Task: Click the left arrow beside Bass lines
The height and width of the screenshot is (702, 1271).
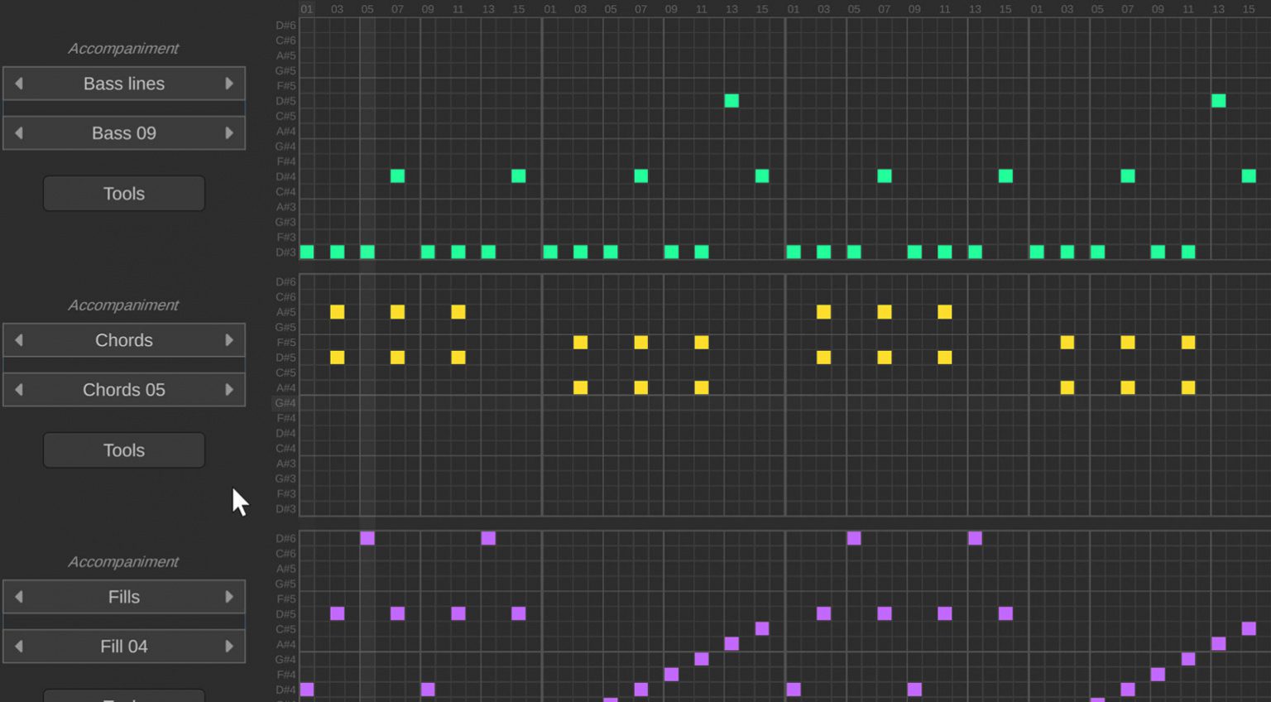Action: 18,83
